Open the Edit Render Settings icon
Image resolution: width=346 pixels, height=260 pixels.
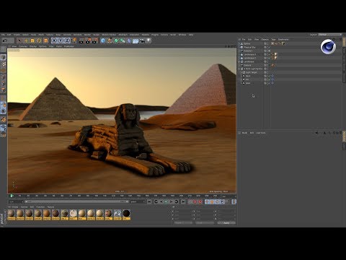95,40
